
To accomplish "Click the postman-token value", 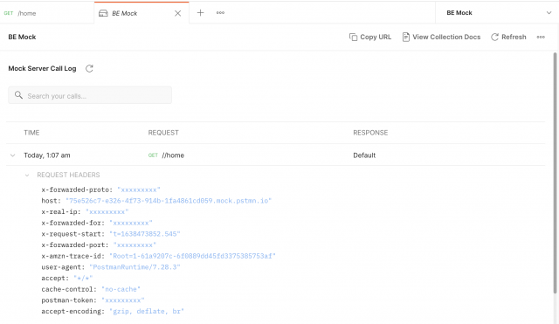I will [123, 300].
